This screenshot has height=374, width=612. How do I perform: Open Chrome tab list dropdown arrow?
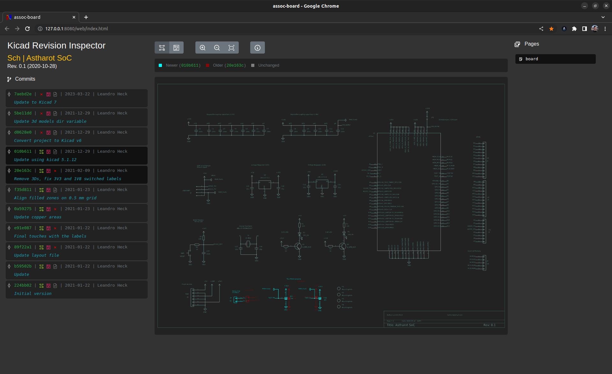click(603, 17)
